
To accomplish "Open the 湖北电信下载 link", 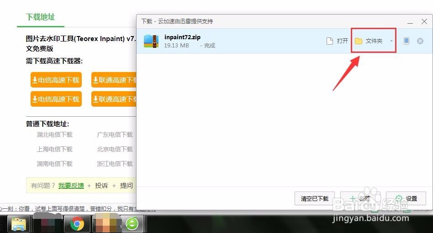I will point(54,135).
